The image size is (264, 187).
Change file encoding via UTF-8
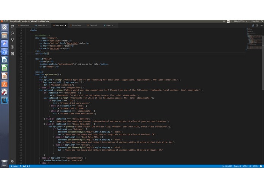point(245,166)
